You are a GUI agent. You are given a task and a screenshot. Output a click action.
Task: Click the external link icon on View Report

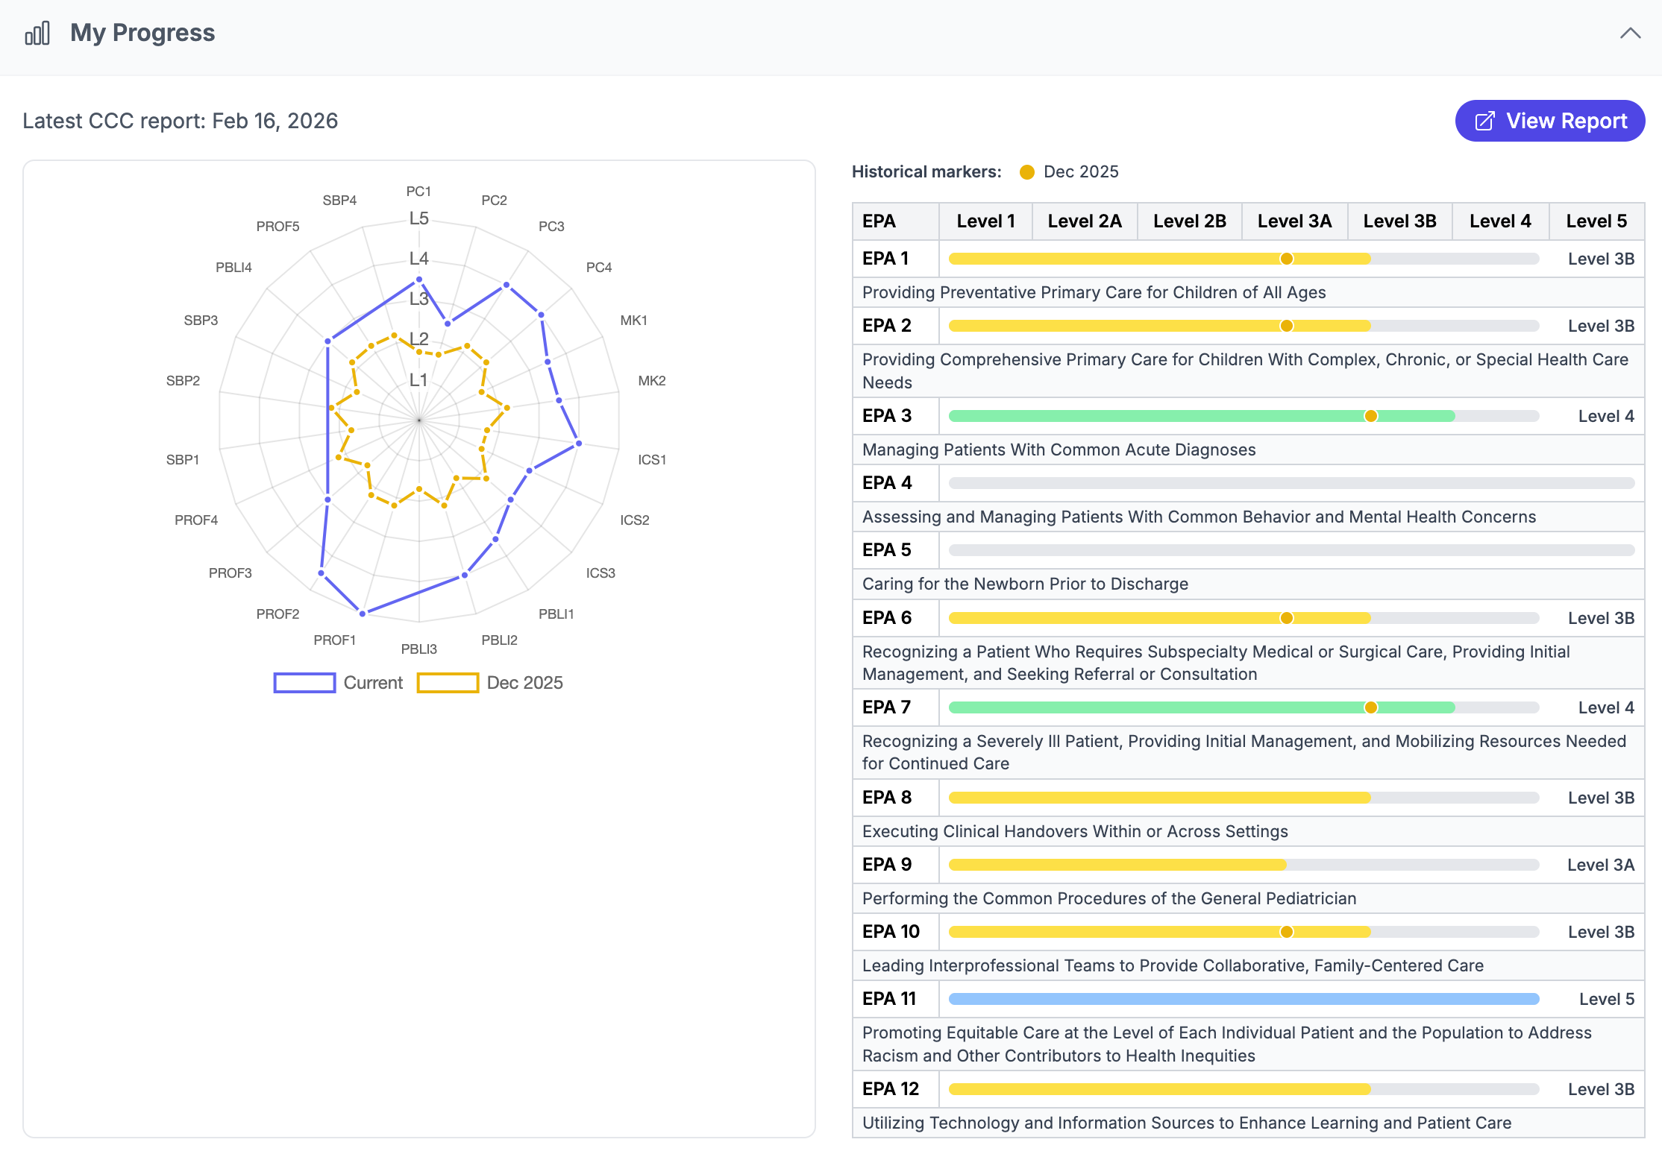tap(1484, 120)
